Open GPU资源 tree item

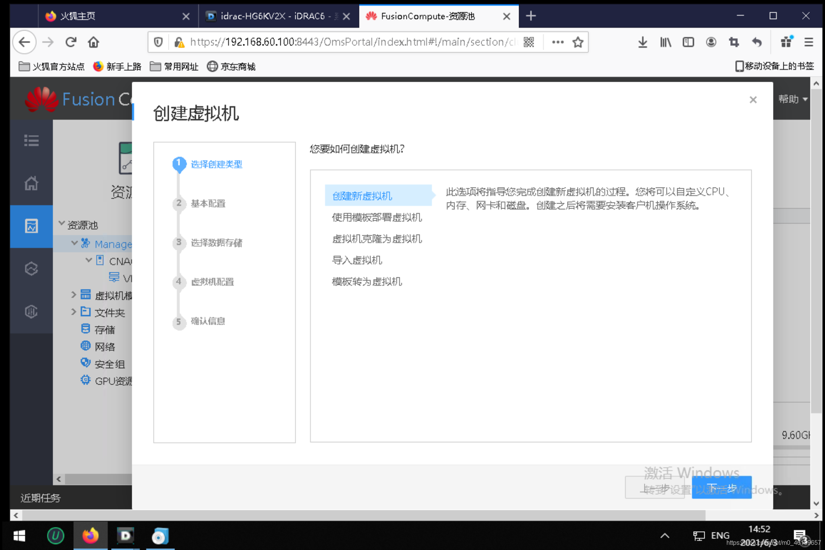tap(106, 381)
